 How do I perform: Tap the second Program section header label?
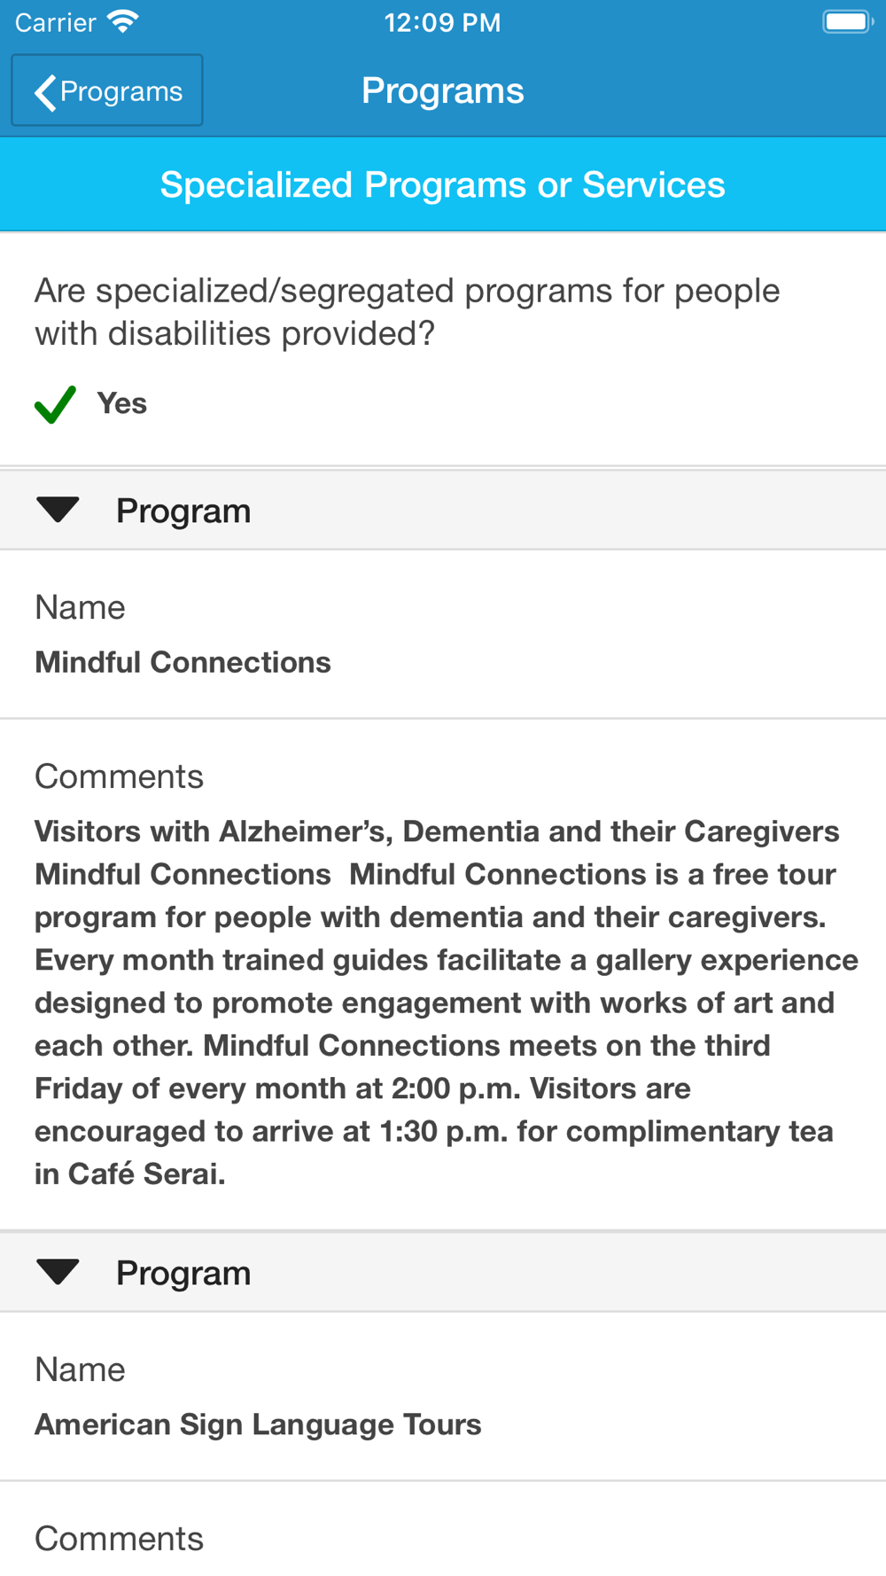pyautogui.click(x=183, y=1274)
